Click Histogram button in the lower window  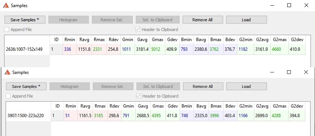[x=69, y=86]
